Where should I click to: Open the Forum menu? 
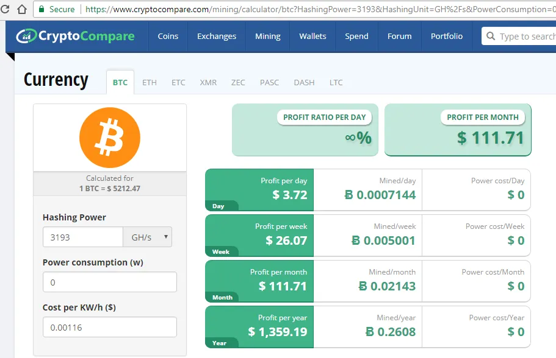coord(400,37)
